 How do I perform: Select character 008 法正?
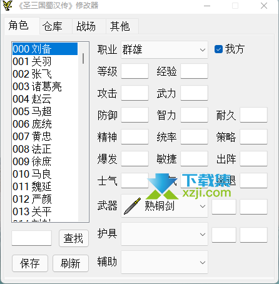point(45,149)
